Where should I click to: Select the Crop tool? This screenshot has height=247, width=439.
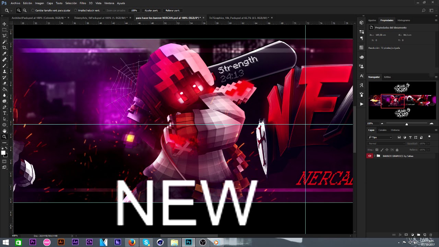[x=4, y=48]
